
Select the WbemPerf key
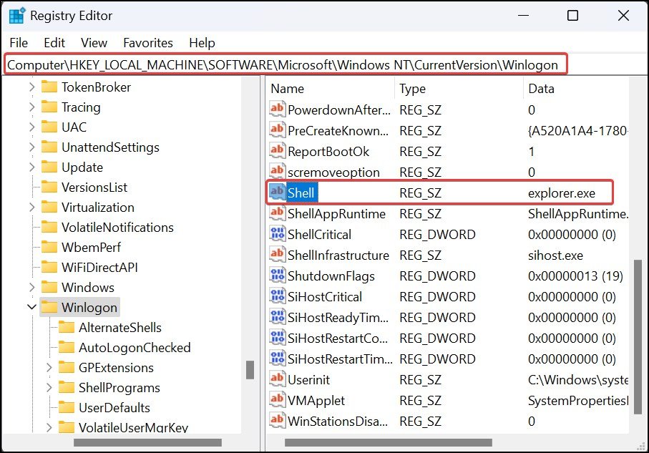[x=91, y=247]
